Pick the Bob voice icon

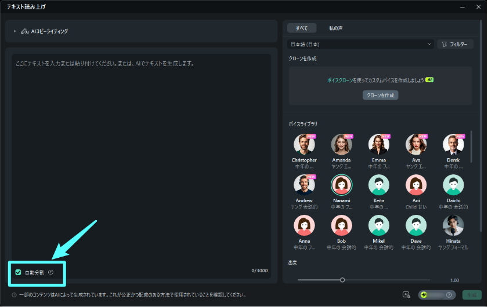coord(341,225)
